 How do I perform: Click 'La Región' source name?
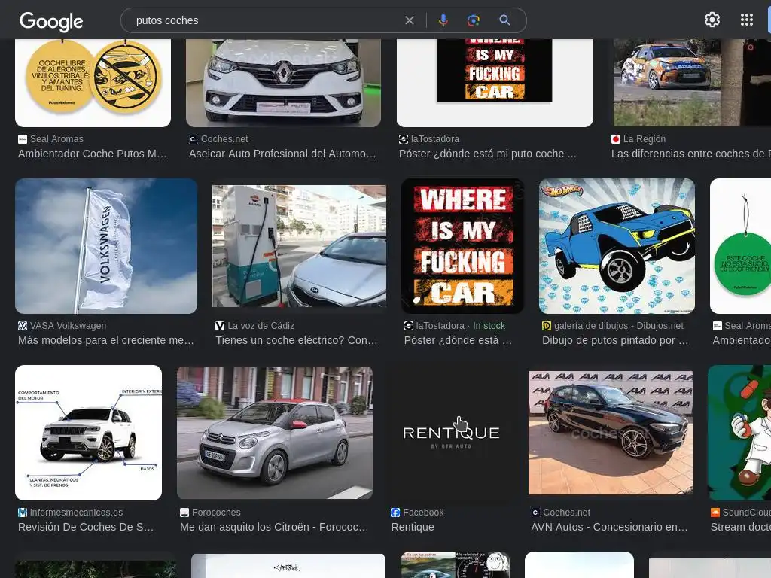point(645,139)
